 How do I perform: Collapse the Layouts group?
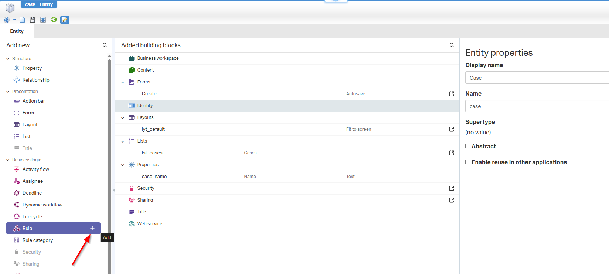(123, 118)
